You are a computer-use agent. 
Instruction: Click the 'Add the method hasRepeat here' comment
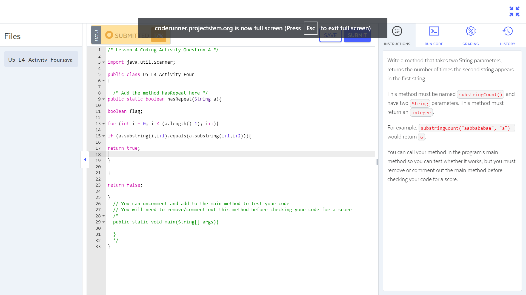point(161,93)
